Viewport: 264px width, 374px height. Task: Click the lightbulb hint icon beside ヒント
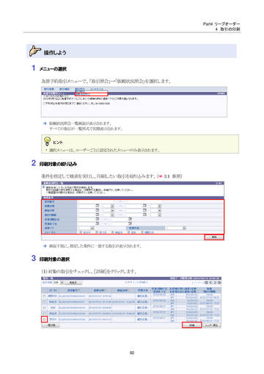pyautogui.click(x=47, y=141)
